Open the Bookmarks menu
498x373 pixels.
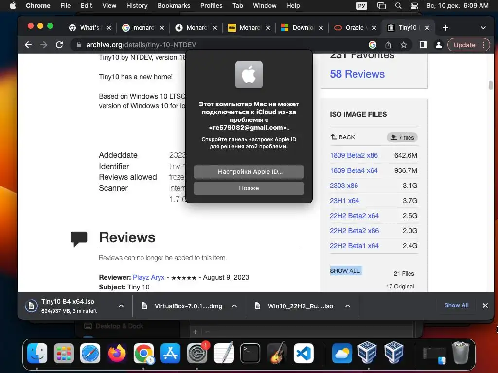[174, 6]
